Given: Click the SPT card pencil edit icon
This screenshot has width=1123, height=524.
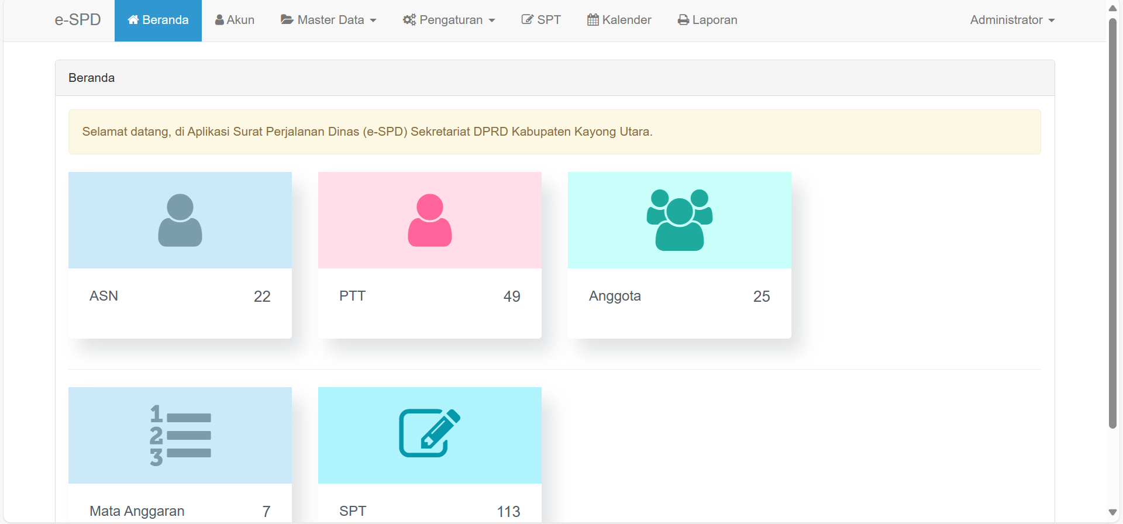Looking at the screenshot, I should pyautogui.click(x=430, y=433).
